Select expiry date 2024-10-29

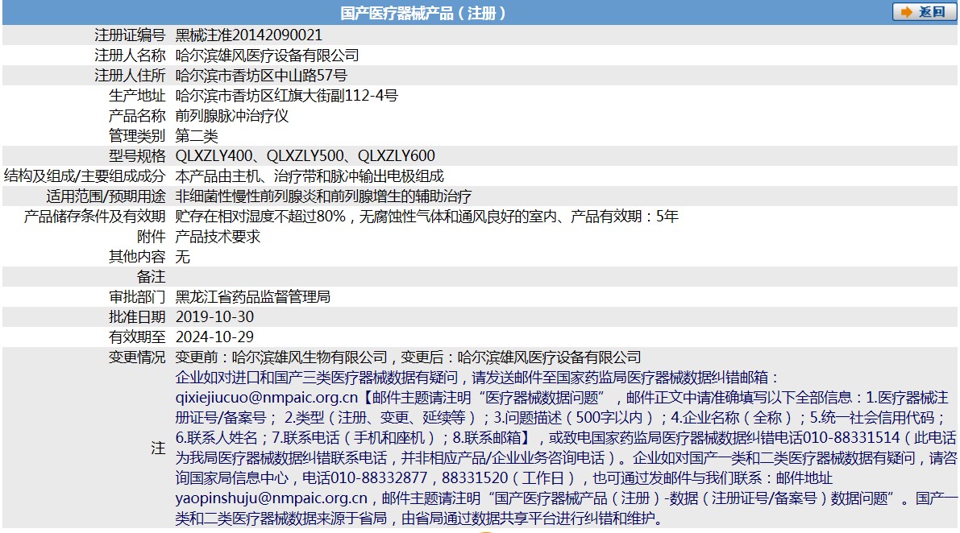pyautogui.click(x=214, y=337)
